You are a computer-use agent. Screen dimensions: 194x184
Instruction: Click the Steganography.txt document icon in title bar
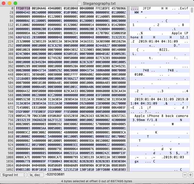[x=79, y=3]
